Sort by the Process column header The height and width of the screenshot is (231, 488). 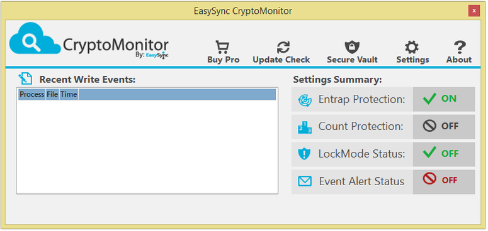point(31,95)
